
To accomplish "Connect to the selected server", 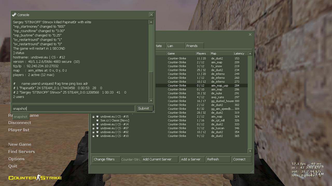I will click(241, 159).
